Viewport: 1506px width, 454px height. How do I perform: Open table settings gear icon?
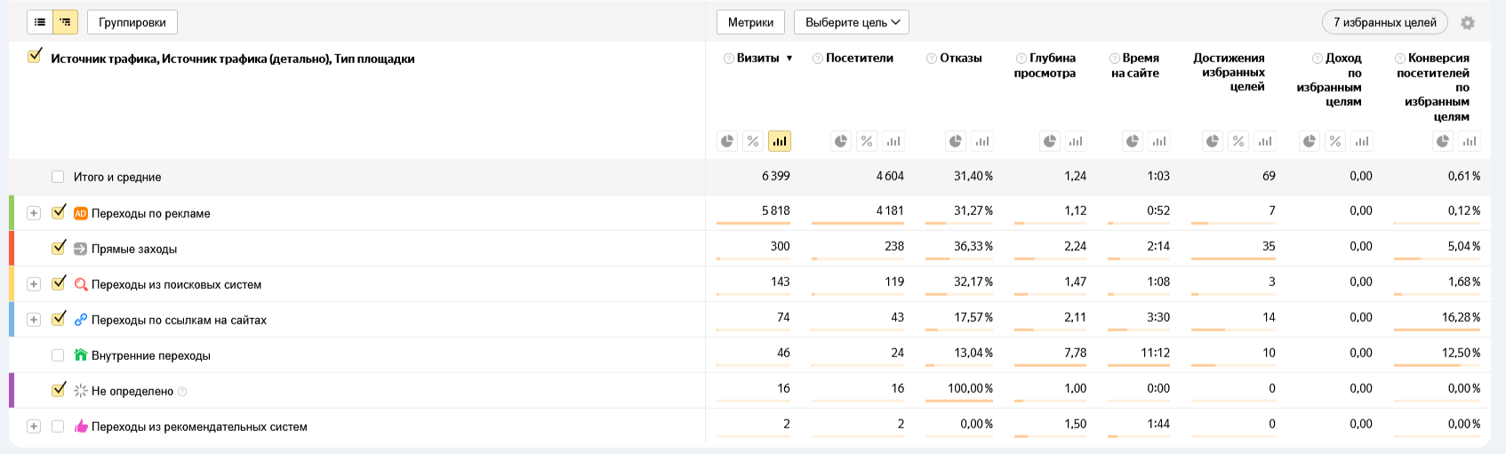tap(1468, 23)
